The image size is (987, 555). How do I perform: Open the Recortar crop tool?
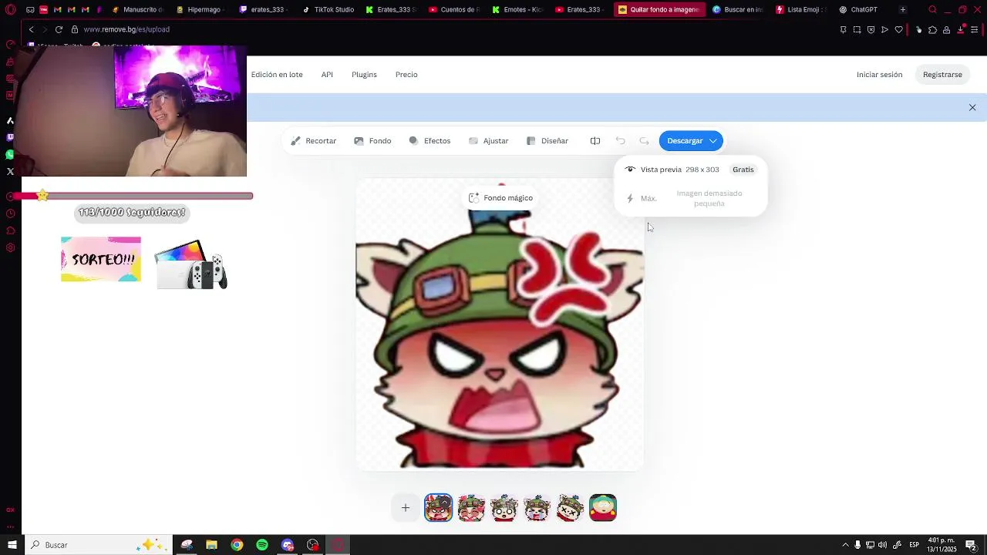pos(313,141)
